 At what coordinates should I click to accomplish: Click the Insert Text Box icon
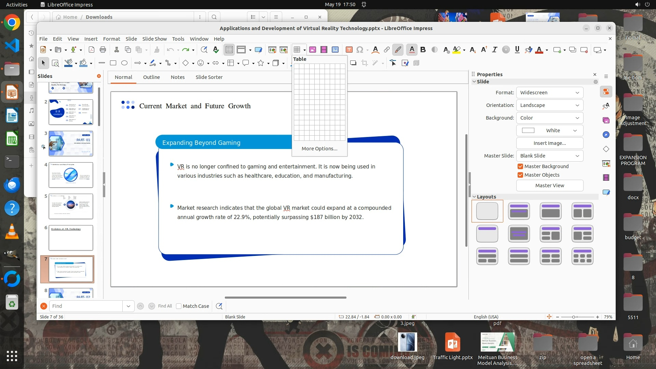coord(349,50)
